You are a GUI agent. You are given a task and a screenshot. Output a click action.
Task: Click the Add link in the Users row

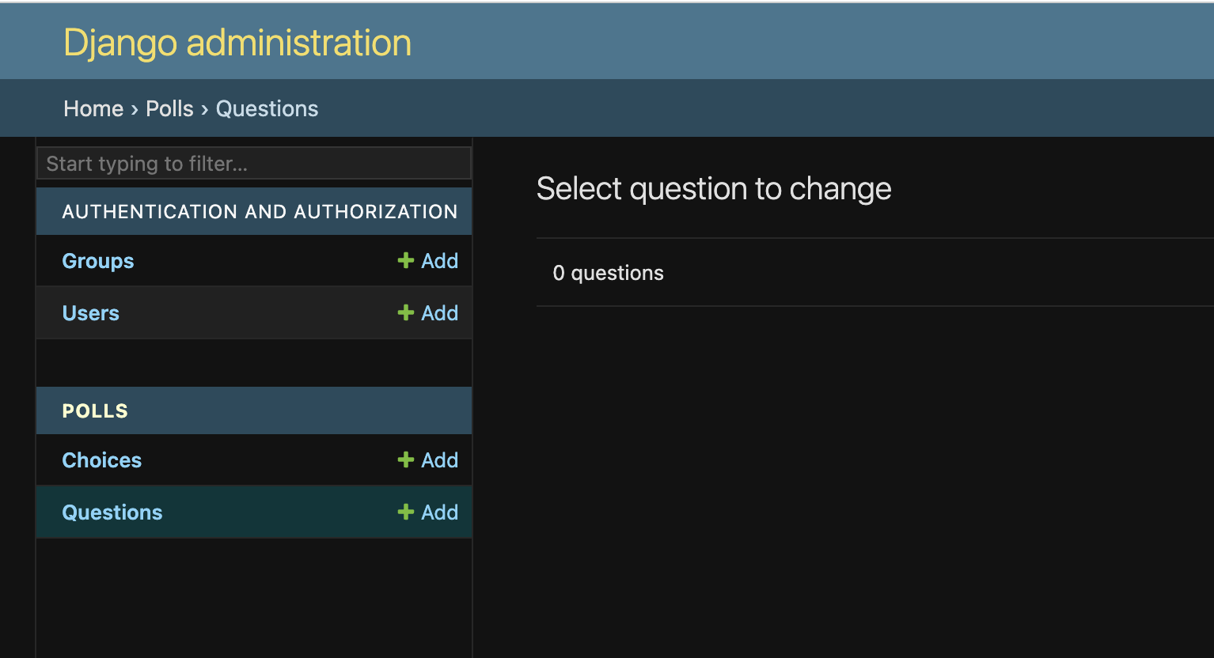tap(428, 313)
